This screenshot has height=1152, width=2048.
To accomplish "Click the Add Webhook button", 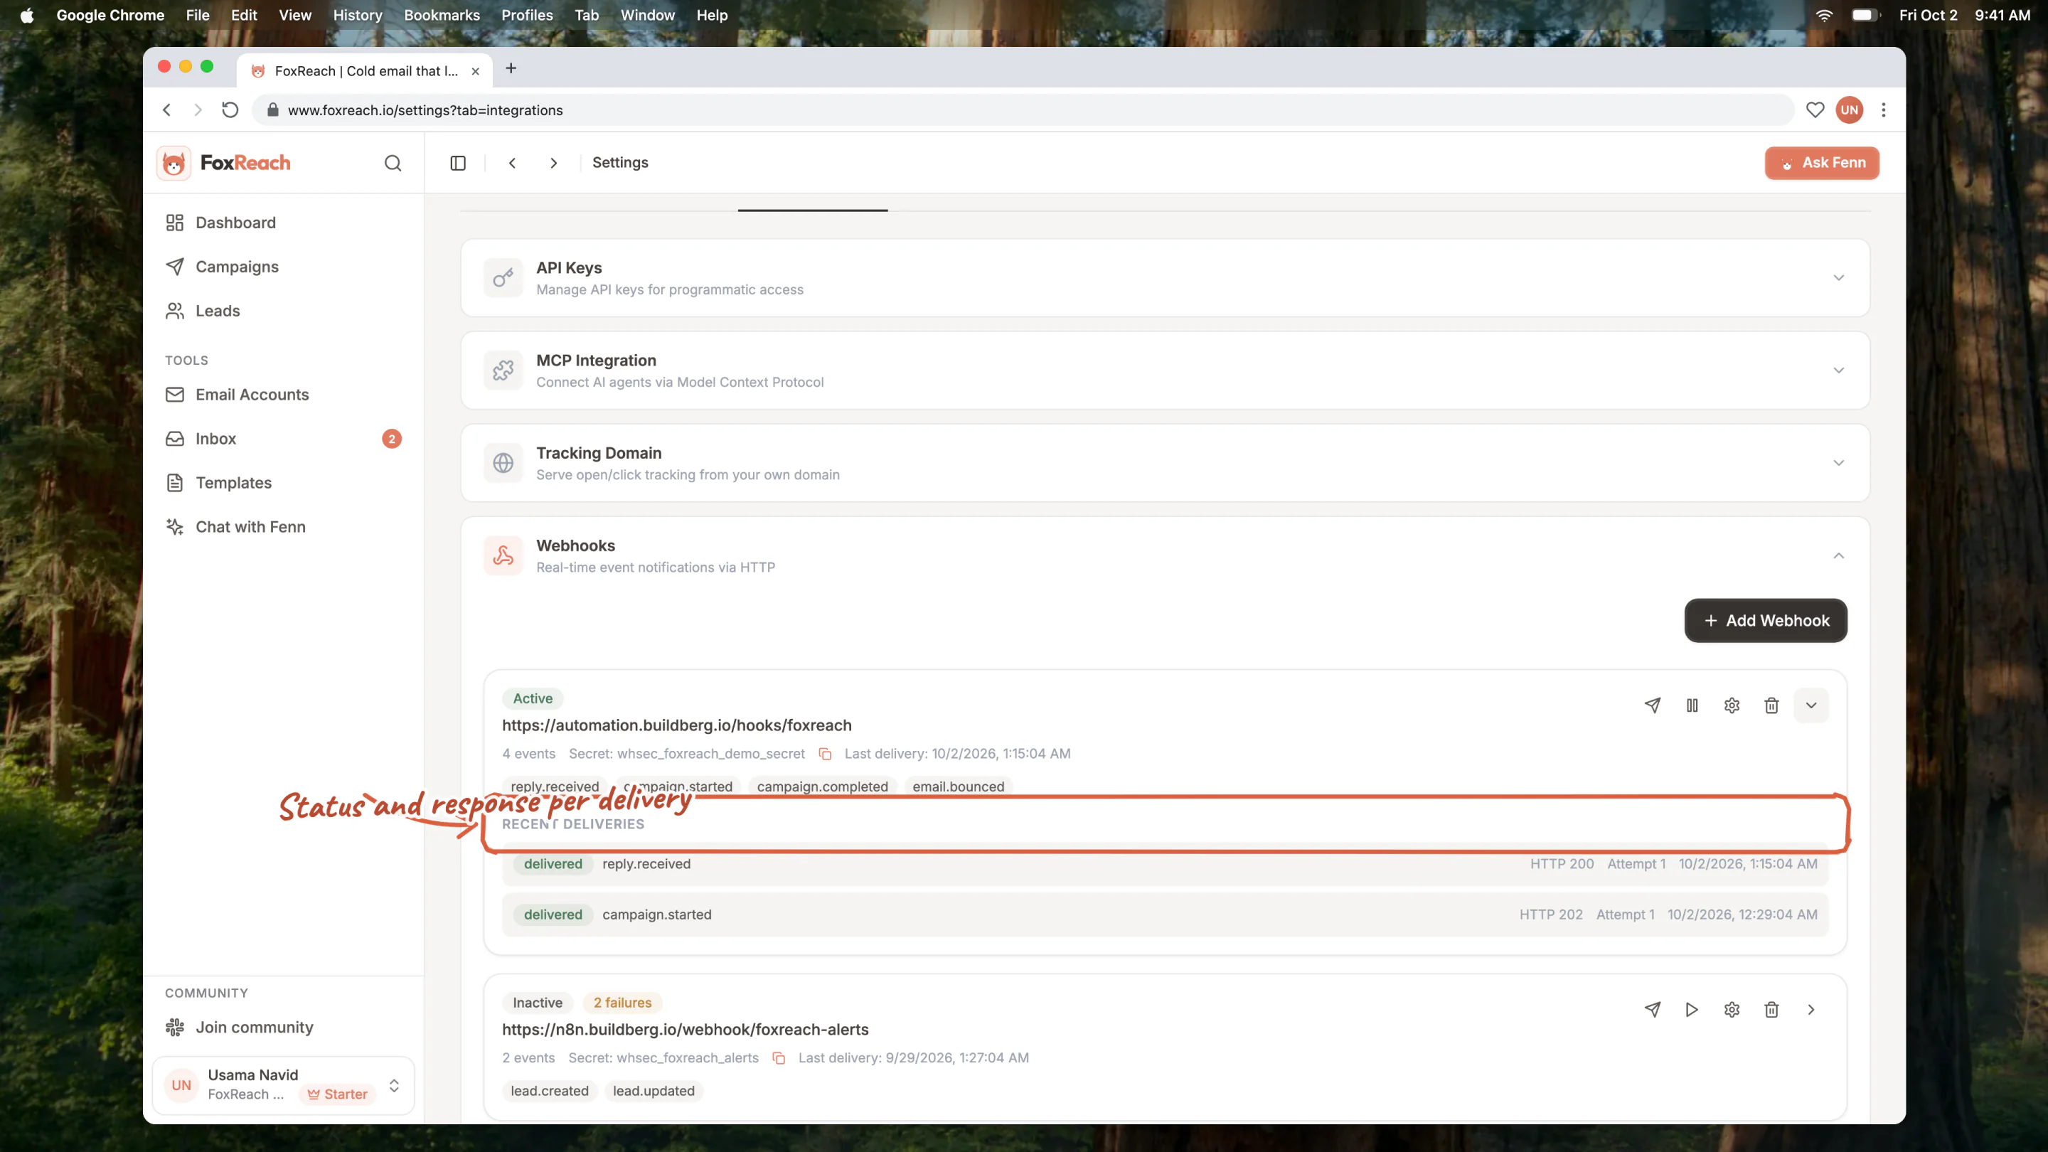I will point(1766,621).
